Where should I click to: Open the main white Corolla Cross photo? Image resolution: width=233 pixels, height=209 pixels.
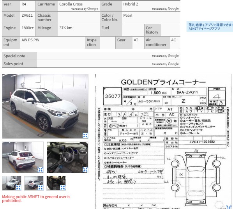(x=45, y=106)
